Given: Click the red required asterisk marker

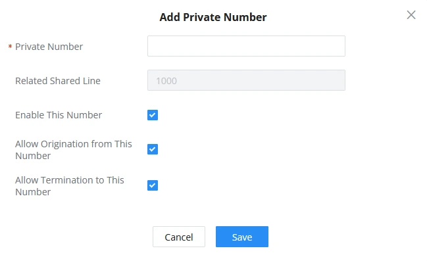Looking at the screenshot, I should point(10,47).
